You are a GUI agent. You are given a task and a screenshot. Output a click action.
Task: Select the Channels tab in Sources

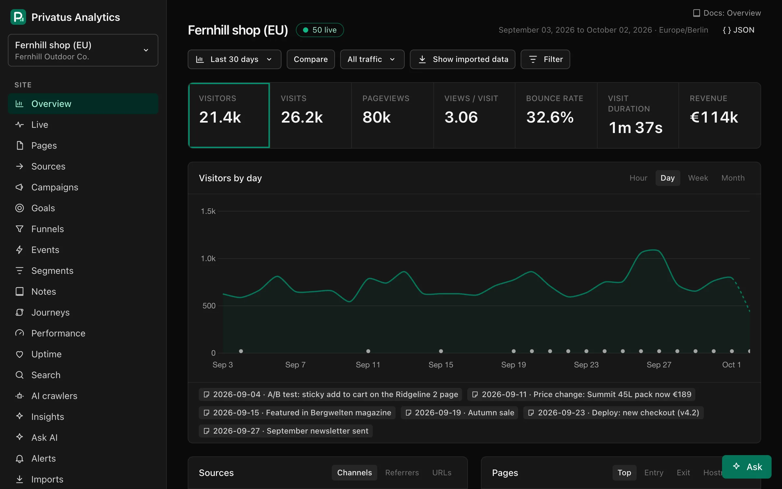(x=355, y=473)
